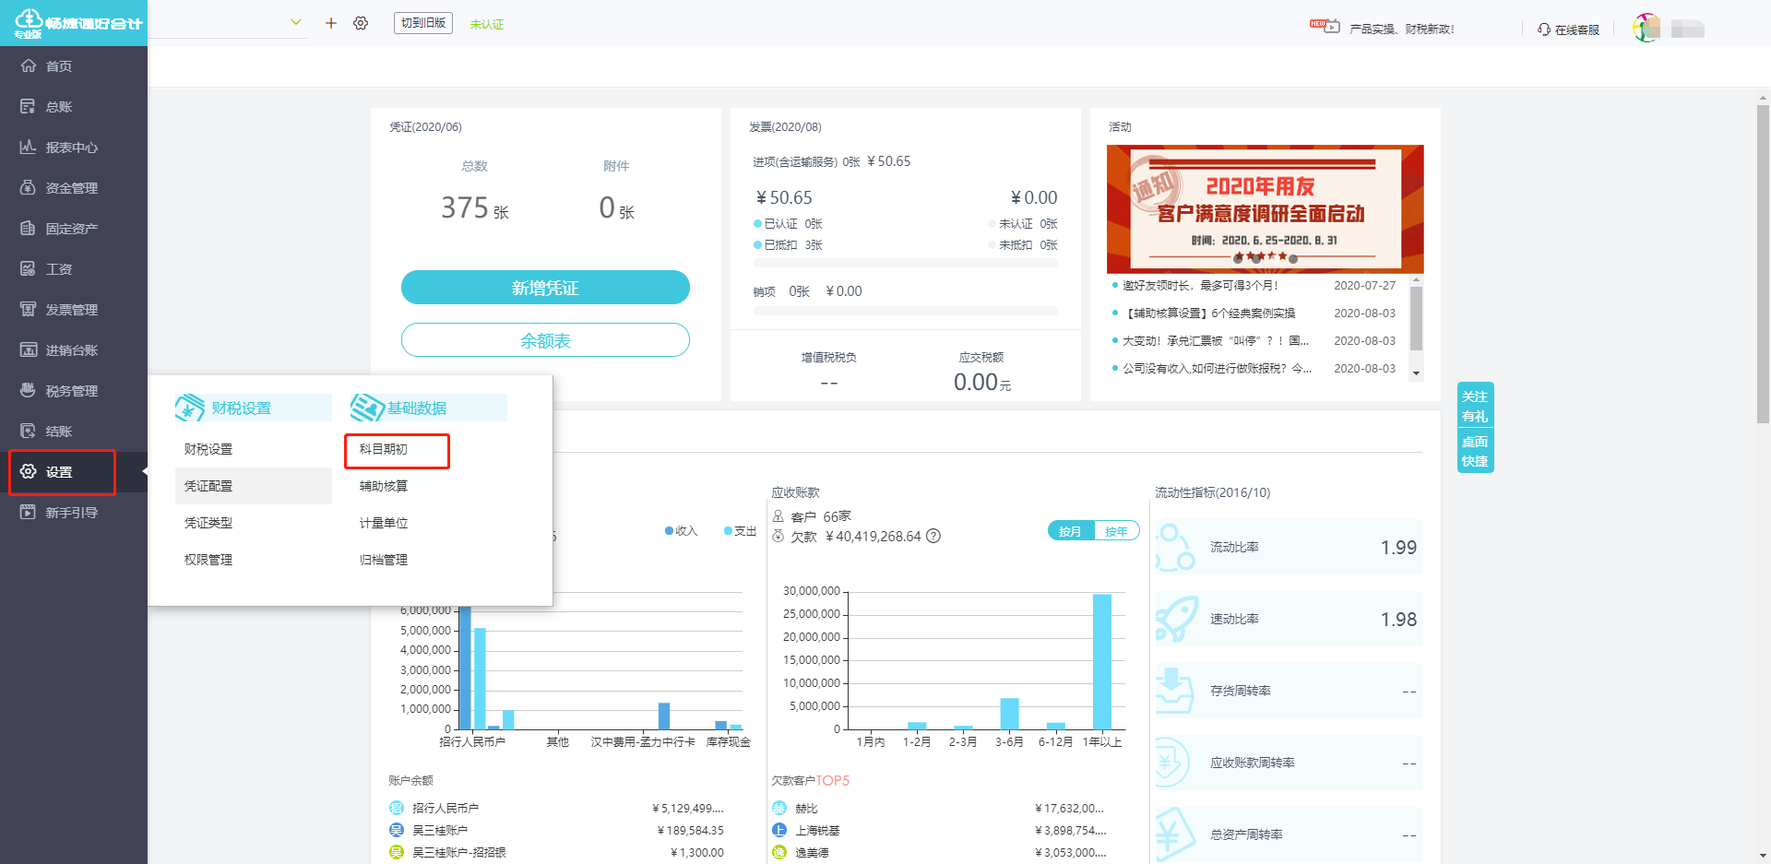
Task: Open the top bar gear settings icon
Action: pyautogui.click(x=361, y=23)
